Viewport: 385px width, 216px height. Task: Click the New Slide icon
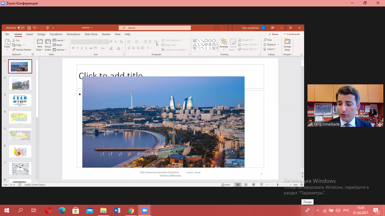coord(40,42)
